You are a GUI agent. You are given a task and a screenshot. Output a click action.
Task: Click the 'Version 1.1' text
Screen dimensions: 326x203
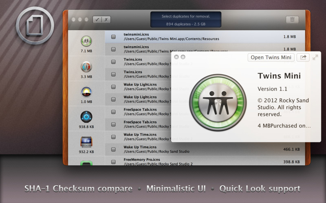point(272,89)
